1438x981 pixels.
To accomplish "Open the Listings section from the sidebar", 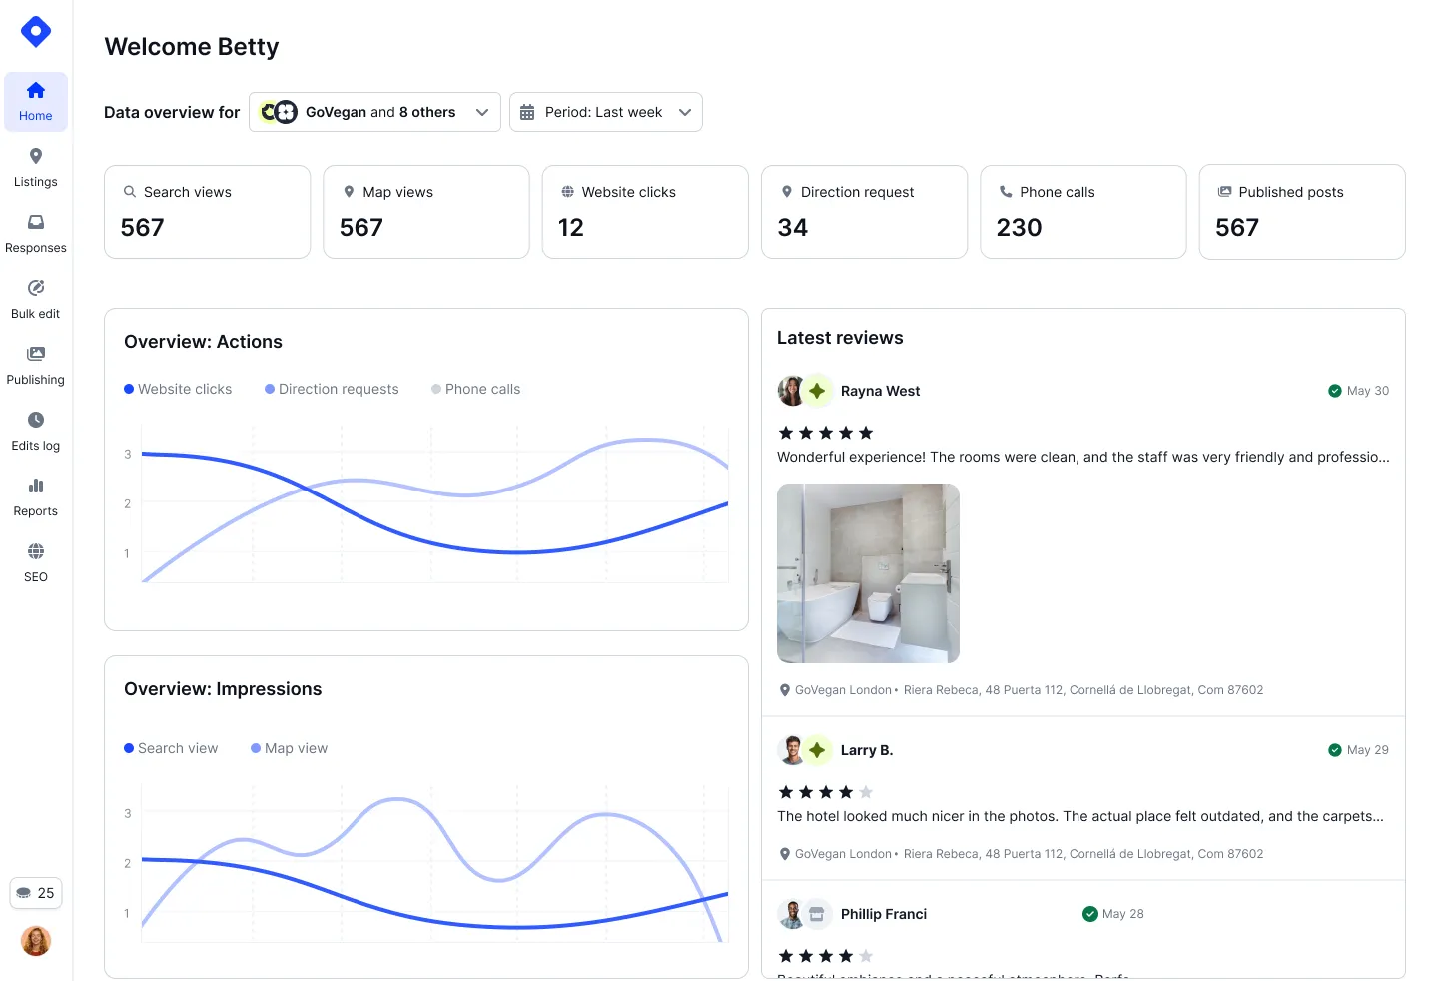I will click(36, 167).
